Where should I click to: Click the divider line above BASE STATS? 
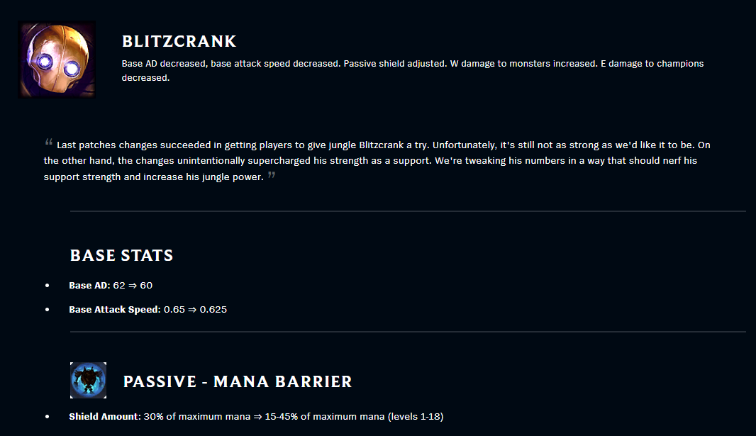408,211
